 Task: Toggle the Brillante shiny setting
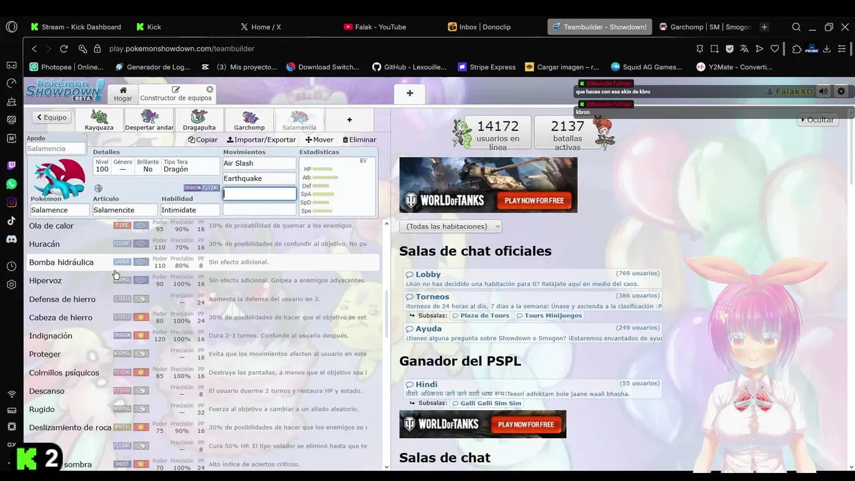pos(148,166)
